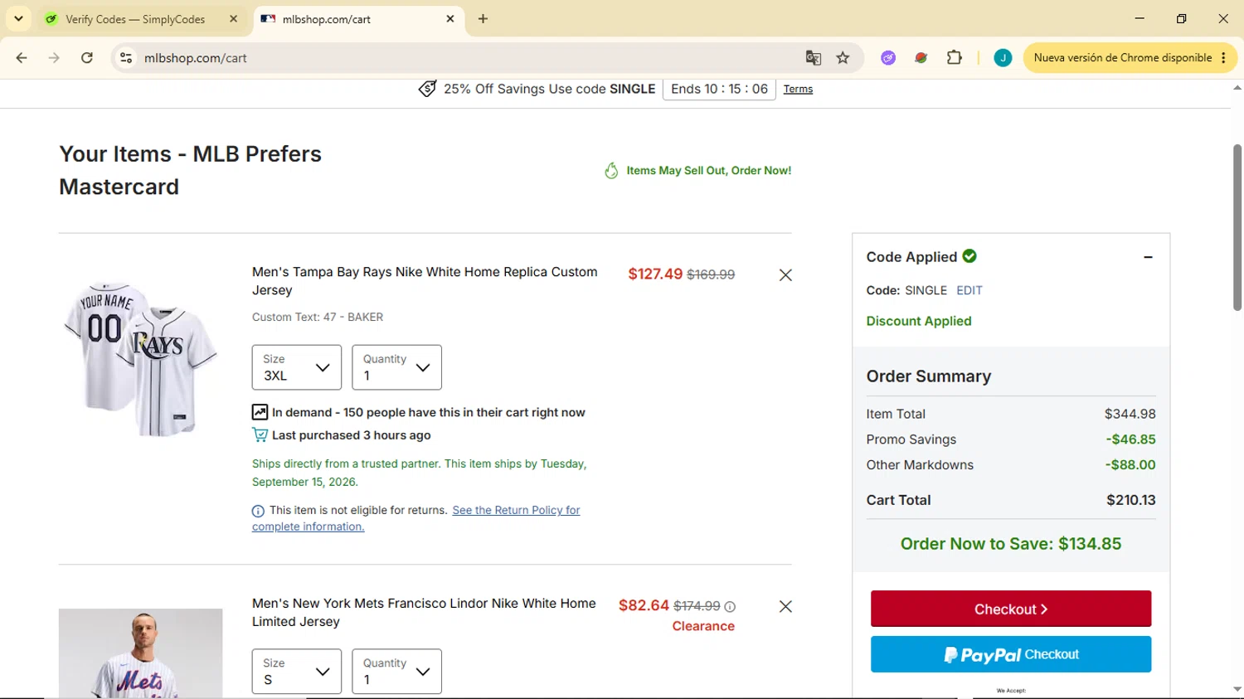Edit the applied SINGLE promo code

969,290
